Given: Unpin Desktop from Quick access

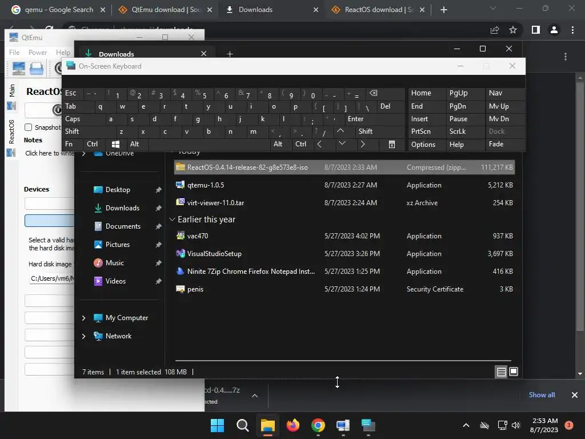Looking at the screenshot, I should tap(158, 190).
